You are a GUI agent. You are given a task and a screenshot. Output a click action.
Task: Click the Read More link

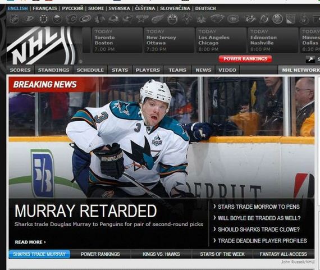[30, 242]
